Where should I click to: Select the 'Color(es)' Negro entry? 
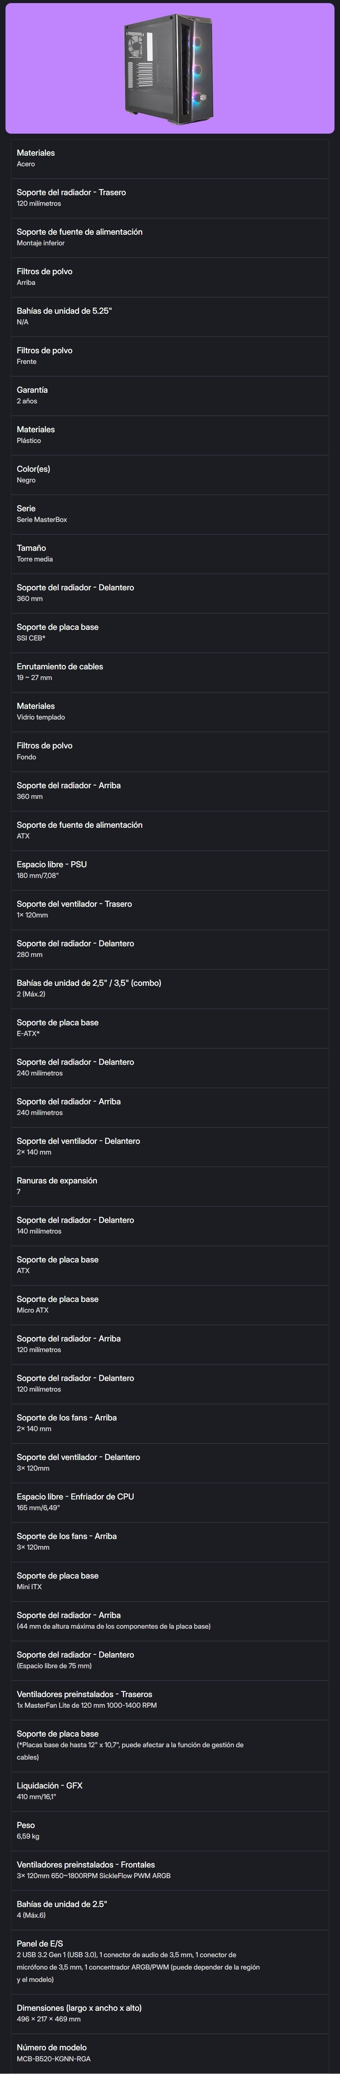170,474
